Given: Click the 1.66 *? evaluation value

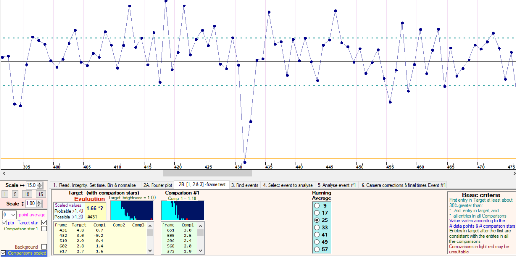Looking at the screenshot, I should 95,209.
